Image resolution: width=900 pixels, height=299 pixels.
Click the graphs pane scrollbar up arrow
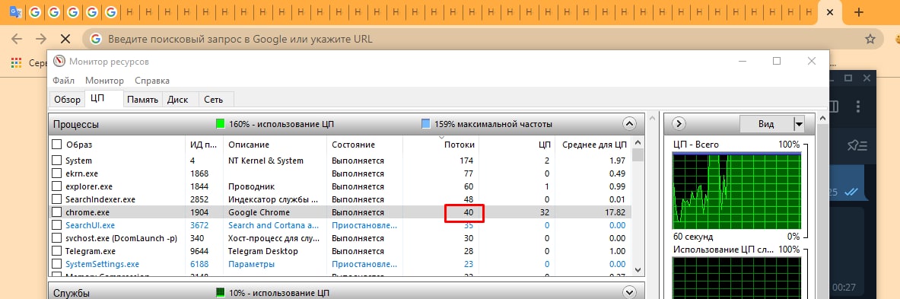click(x=822, y=118)
